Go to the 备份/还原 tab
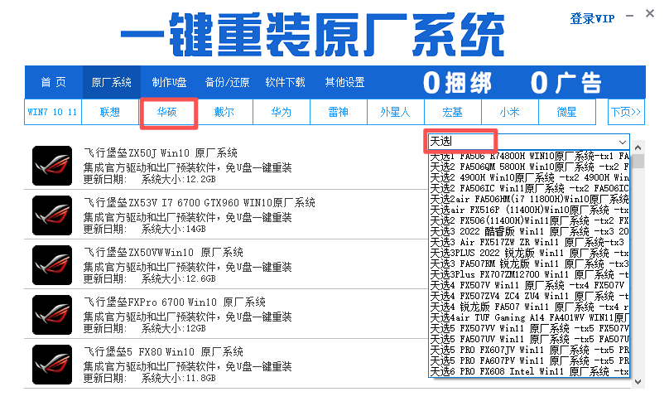 227,82
